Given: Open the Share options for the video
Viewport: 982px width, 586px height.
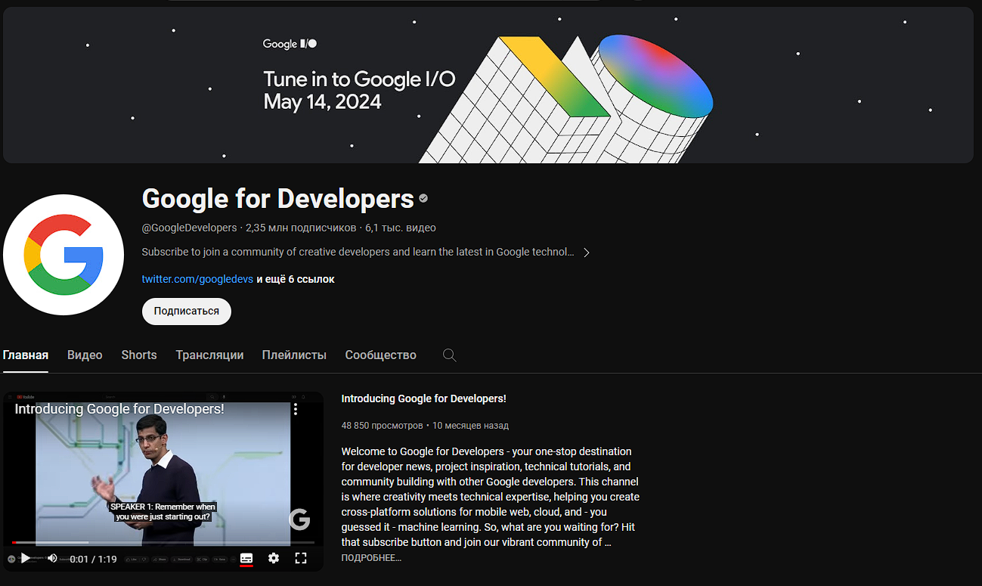Looking at the screenshot, I should tap(160, 559).
